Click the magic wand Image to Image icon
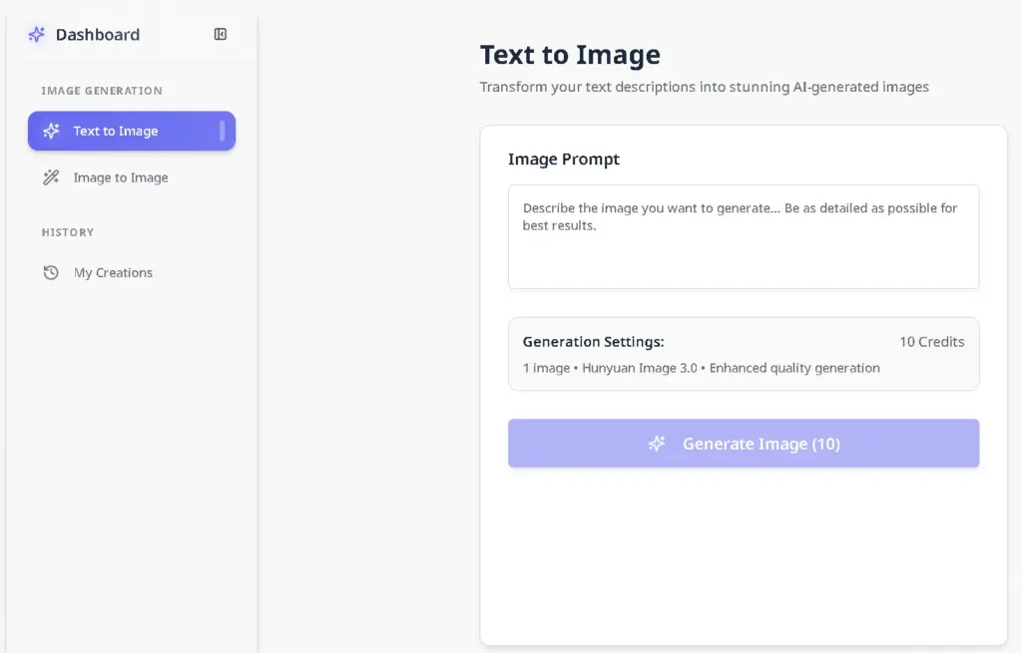Screen dimensions: 1022x653 click(51, 177)
